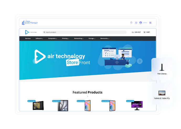Open the help question mark icon
The width and height of the screenshot is (181, 129).
point(131,23)
